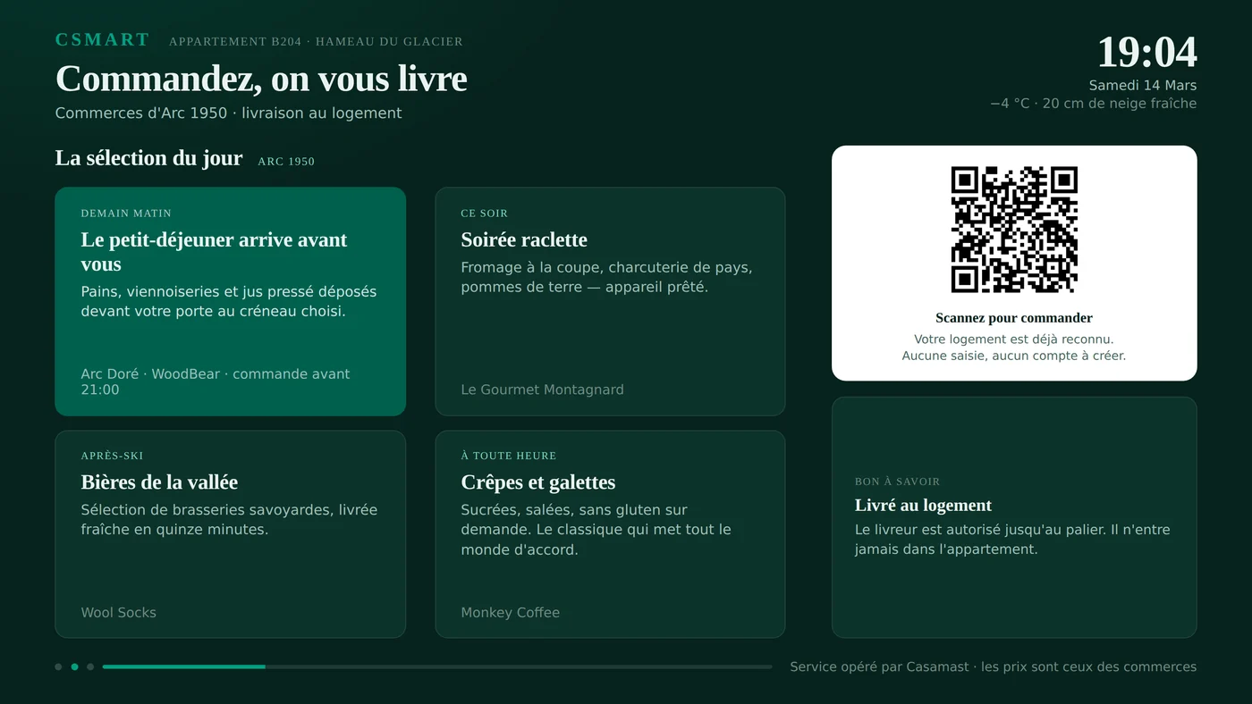Open the "Soirée raclette" offer title
The width and height of the screenshot is (1252, 704).
pos(524,239)
